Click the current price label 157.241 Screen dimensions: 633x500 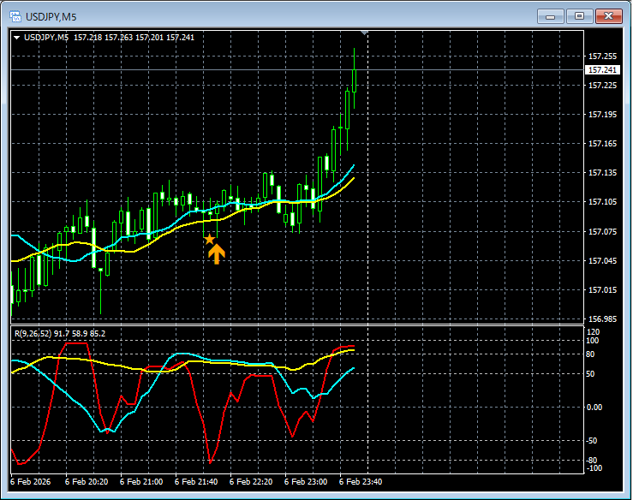coord(602,70)
